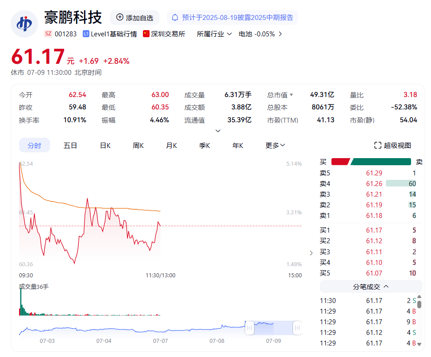Click the 分笔成交 list scrollbar

click(419, 304)
